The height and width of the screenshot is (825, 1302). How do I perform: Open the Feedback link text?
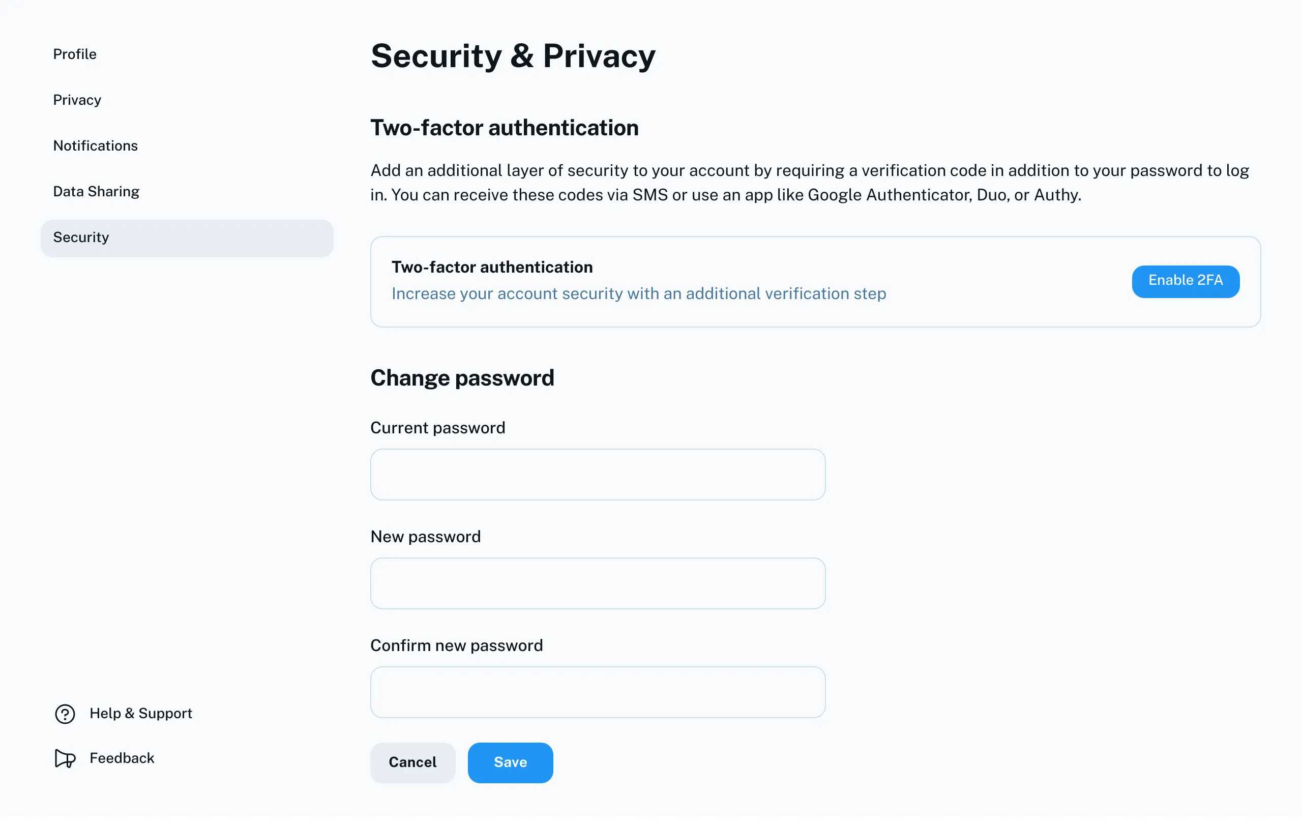tap(122, 758)
